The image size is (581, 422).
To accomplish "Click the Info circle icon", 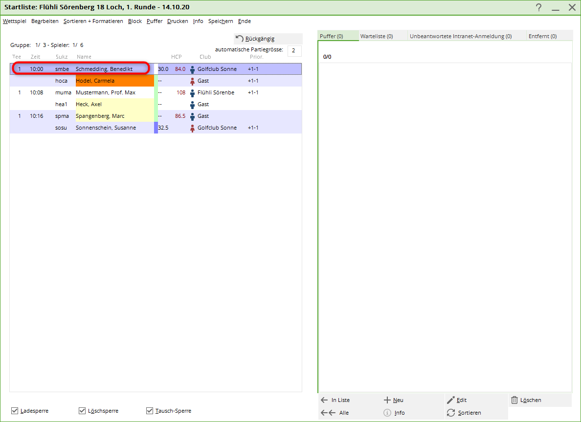I will coord(387,413).
